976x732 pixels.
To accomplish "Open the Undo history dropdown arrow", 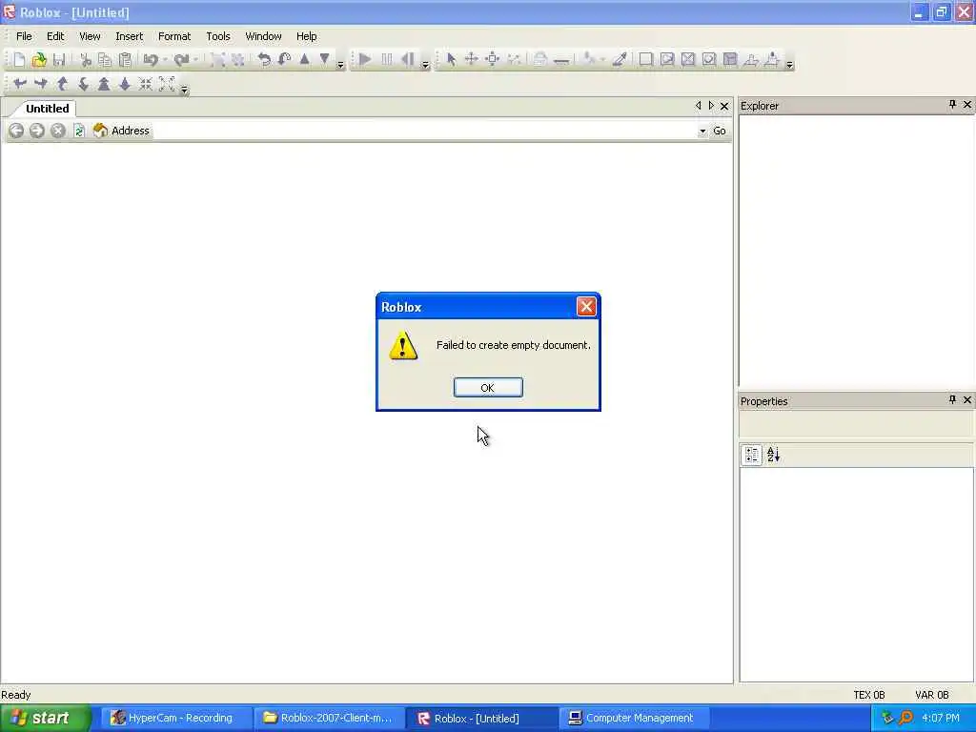I will tap(165, 60).
